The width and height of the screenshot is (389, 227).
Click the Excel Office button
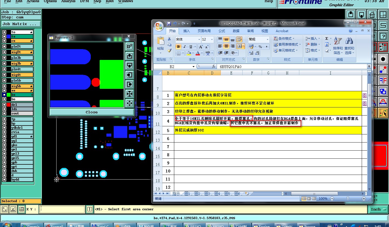click(159, 26)
